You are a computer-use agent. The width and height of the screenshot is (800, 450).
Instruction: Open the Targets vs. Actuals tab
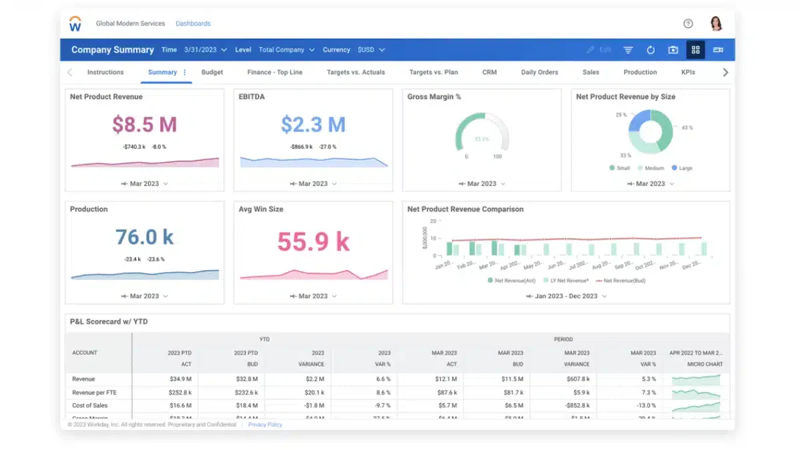click(356, 72)
